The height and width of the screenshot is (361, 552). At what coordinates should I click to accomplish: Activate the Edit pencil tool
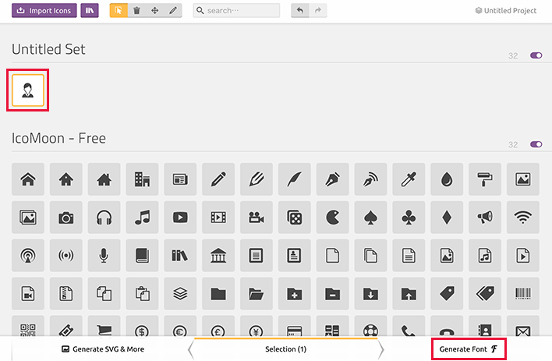pos(173,11)
